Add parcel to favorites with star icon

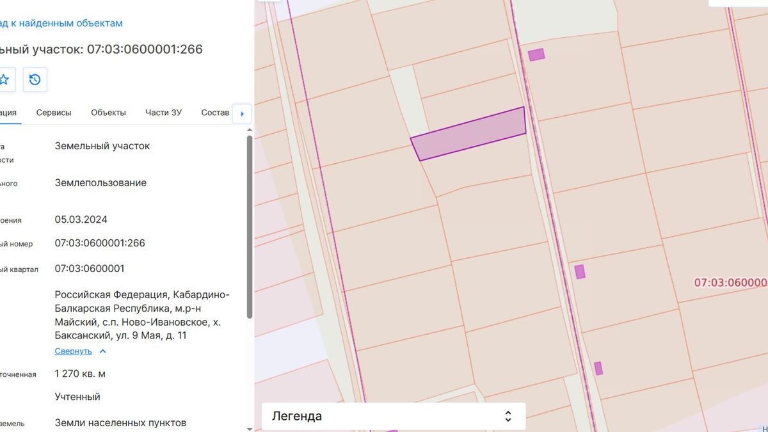tap(4, 79)
